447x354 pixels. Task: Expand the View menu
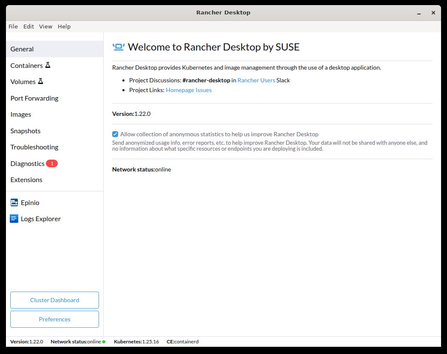coord(45,26)
